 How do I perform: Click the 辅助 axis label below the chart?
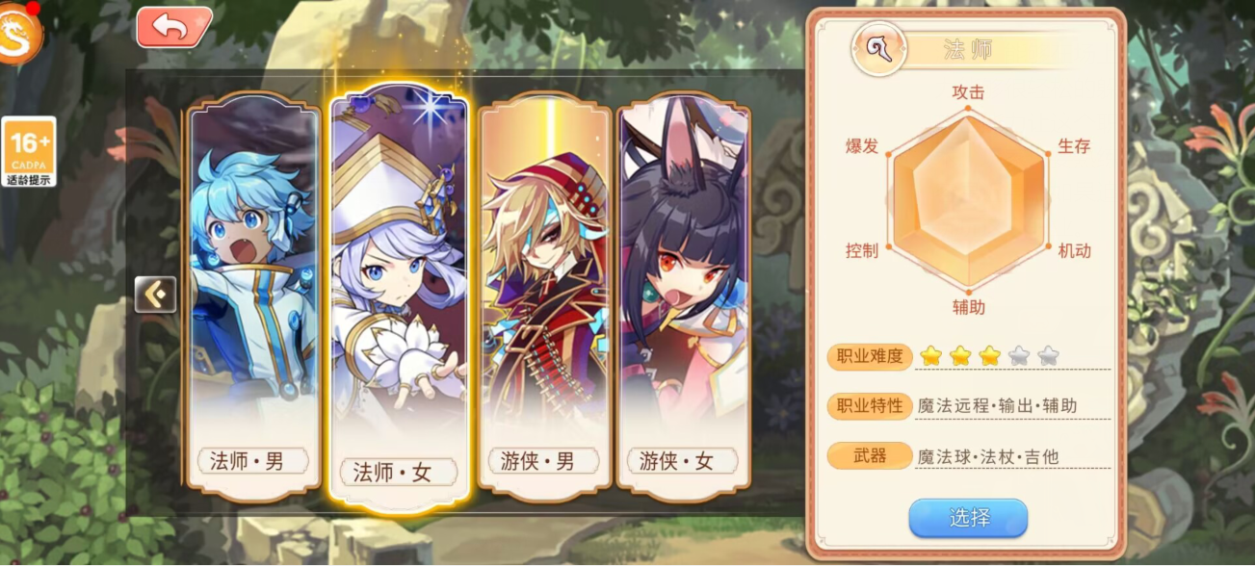tap(968, 307)
